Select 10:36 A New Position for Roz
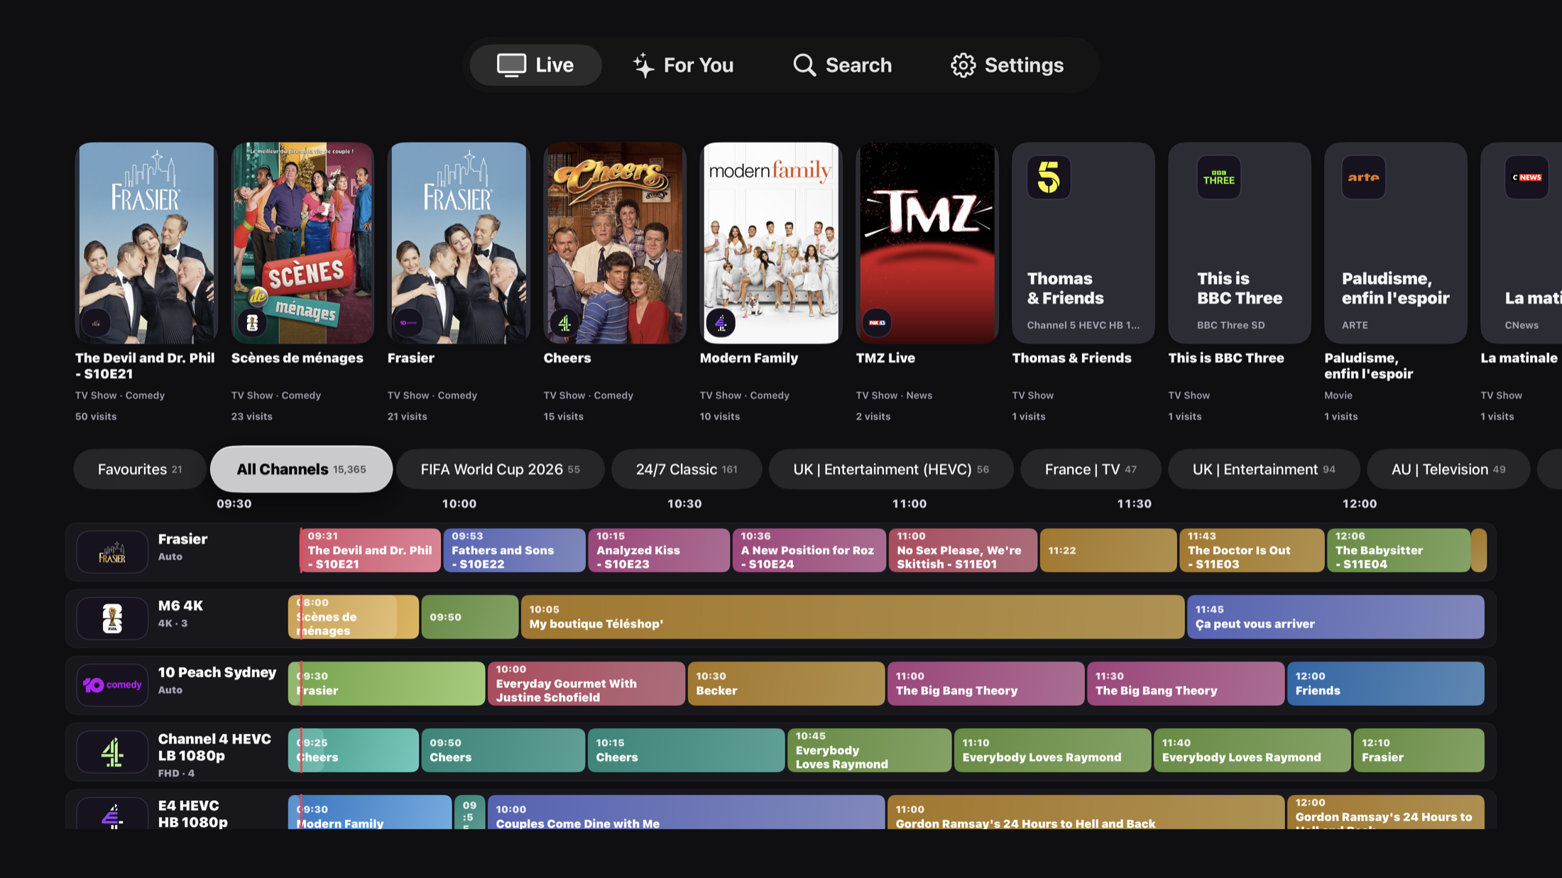The height and width of the screenshot is (878, 1562). click(809, 550)
